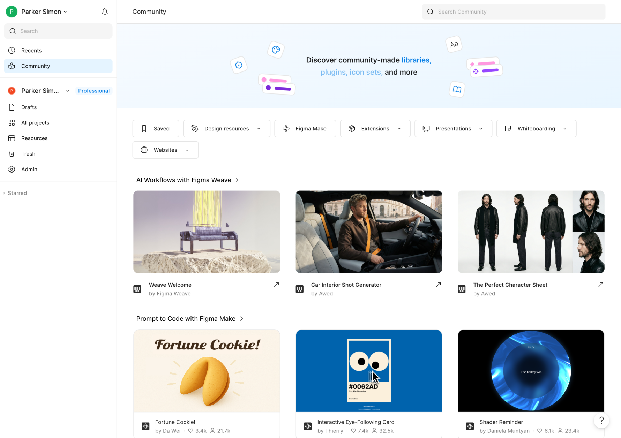
Task: Open the Extensions dropdown
Action: click(375, 129)
